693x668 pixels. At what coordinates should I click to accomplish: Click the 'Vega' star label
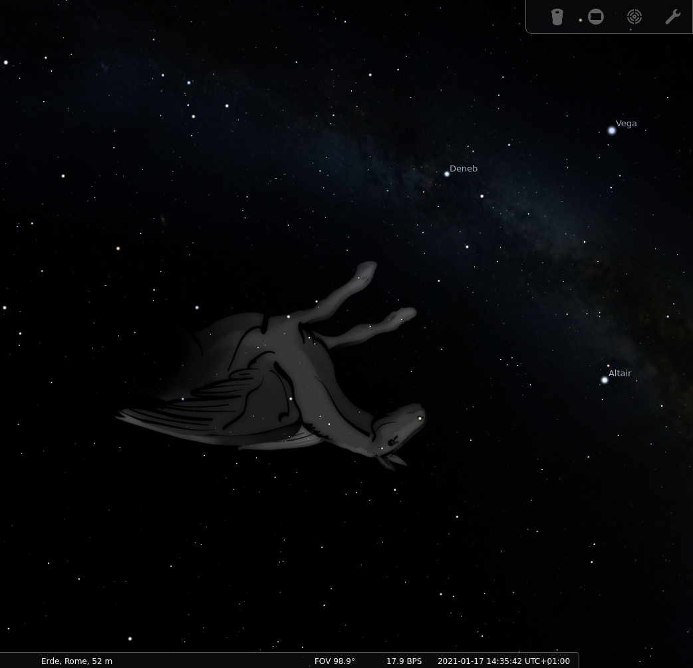[x=626, y=124]
